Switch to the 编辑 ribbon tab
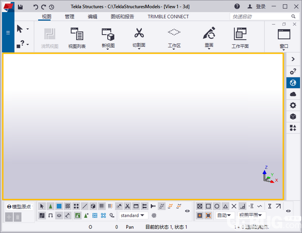Image resolution: width=302 pixels, height=233 pixels. click(93, 17)
